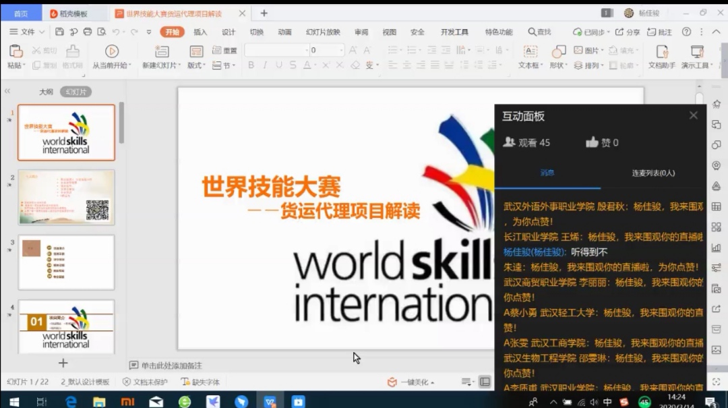Viewport: 728px width, 408px height.
Task: Open the File (文件) menu dropdown
Action: coord(27,32)
